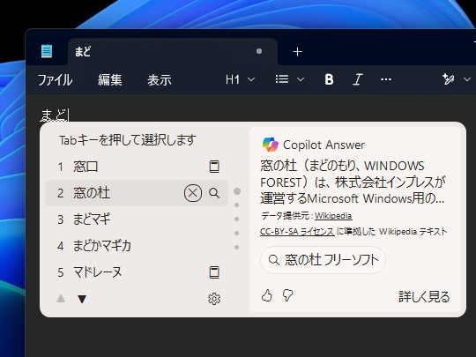Image resolution: width=476 pixels, height=357 pixels.
Task: Open the 表示 menu
Action: (x=160, y=80)
